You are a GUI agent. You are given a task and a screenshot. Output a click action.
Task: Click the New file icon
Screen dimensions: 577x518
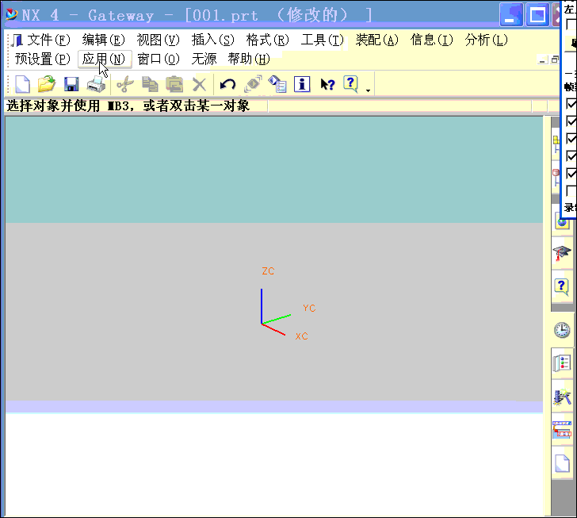22,84
